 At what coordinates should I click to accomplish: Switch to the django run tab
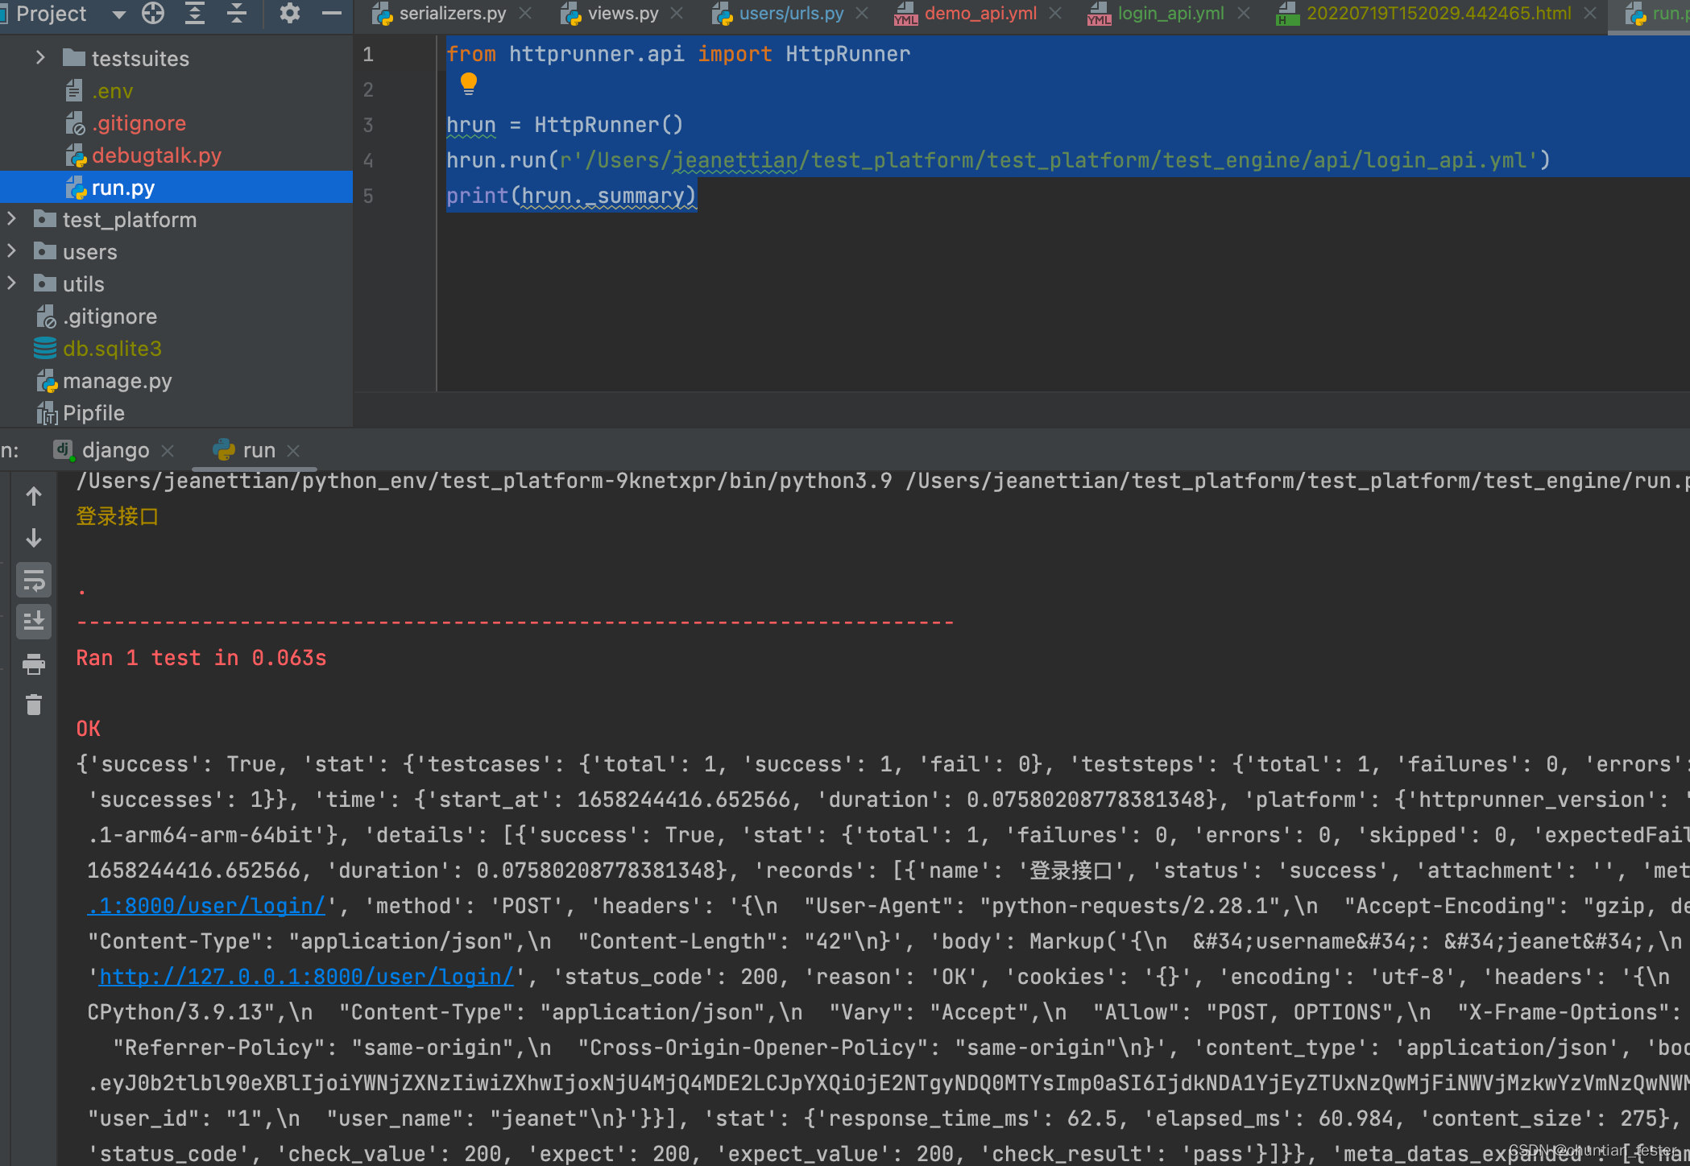point(114,450)
